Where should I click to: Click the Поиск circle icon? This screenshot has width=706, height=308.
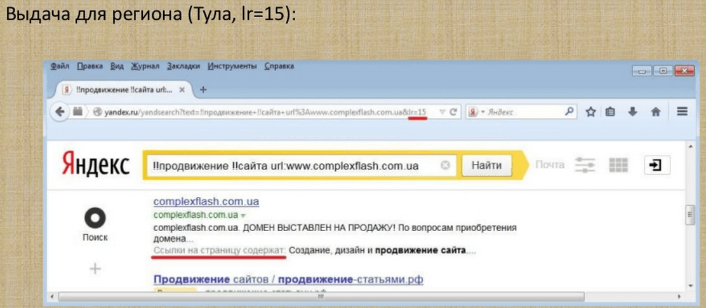[95, 219]
